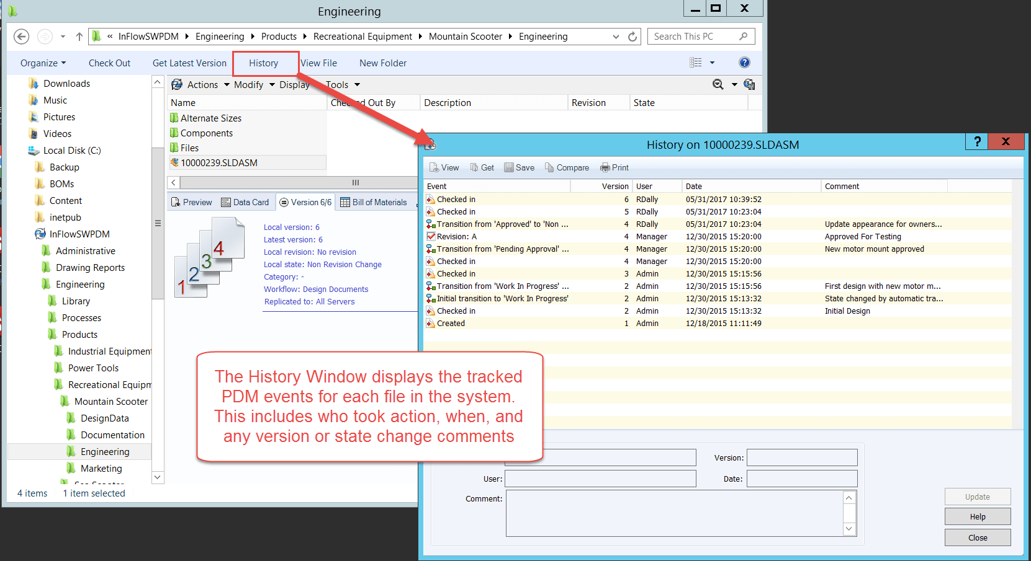This screenshot has width=1031, height=561.
Task: Click the Get version icon
Action: 474,168
